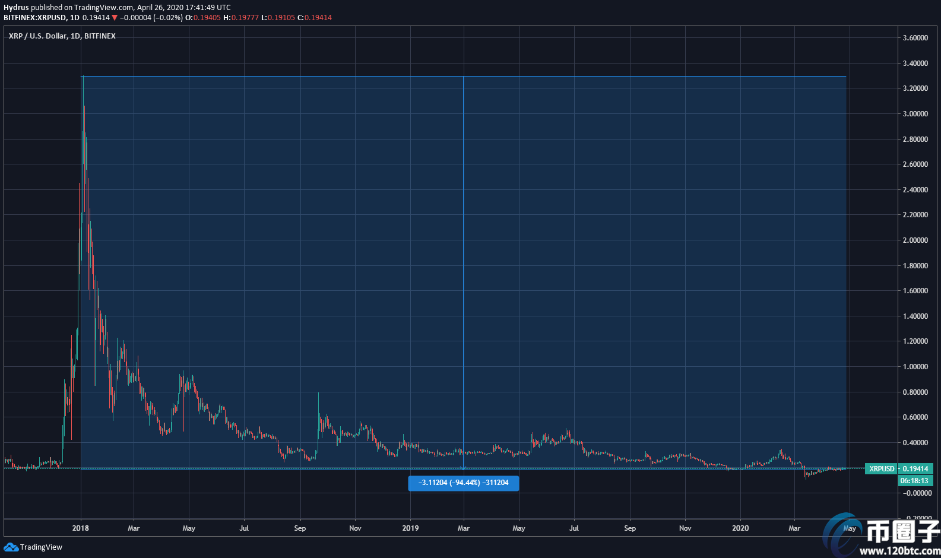This screenshot has width=941, height=558.
Task: Click the 3.40000 price axis label
Action: (915, 64)
